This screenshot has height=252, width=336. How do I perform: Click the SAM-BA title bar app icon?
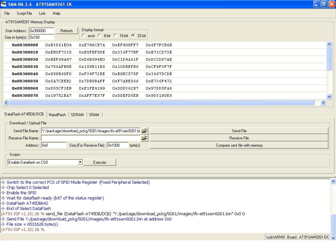click(x=4, y=4)
